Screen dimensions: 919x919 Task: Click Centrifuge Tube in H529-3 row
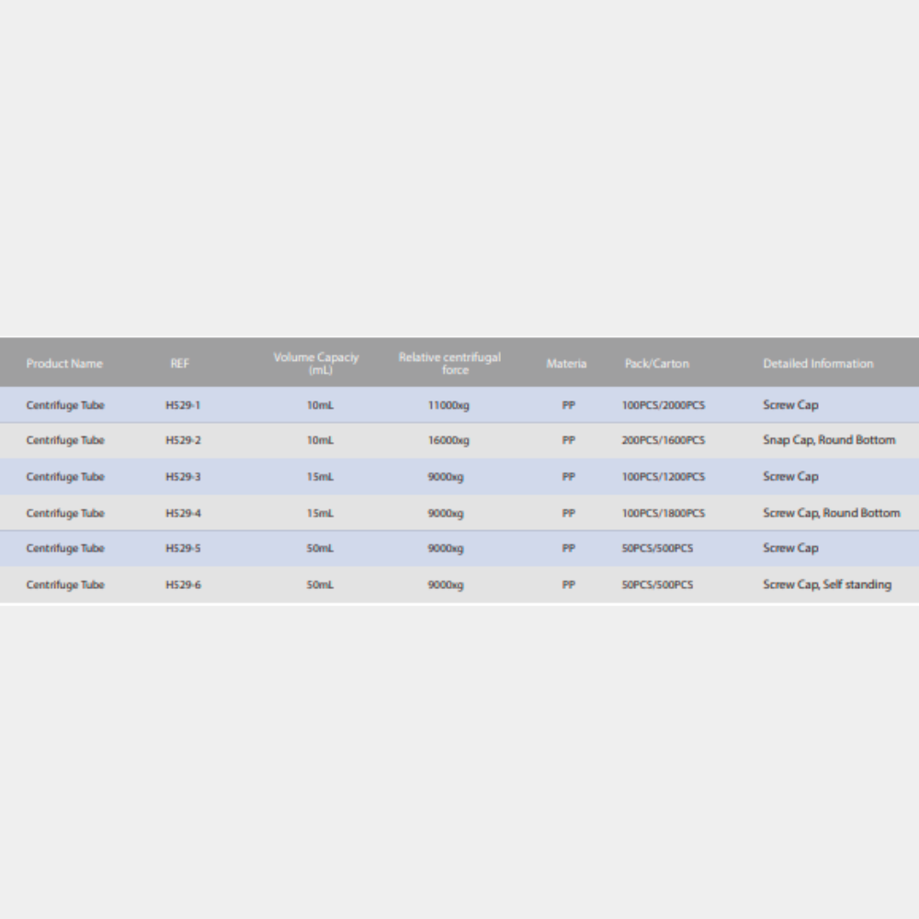(x=65, y=476)
